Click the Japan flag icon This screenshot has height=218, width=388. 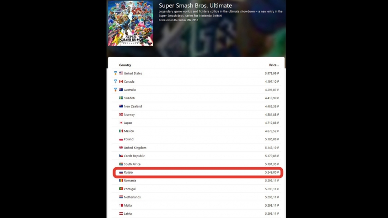point(121,122)
